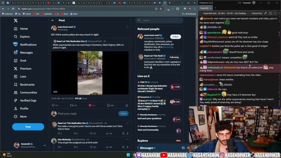The image size is (281, 158).
Task: Like Dan McKaety's reply
Action: coord(91,147)
